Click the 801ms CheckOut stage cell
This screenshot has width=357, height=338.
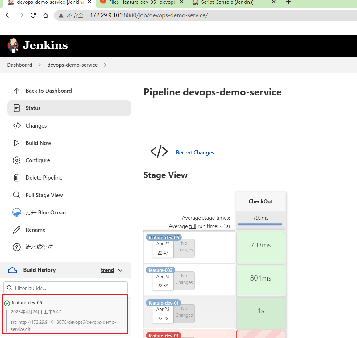tap(261, 281)
